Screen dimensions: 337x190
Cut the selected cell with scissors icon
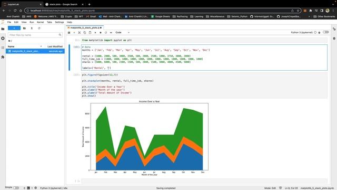coord(80,33)
